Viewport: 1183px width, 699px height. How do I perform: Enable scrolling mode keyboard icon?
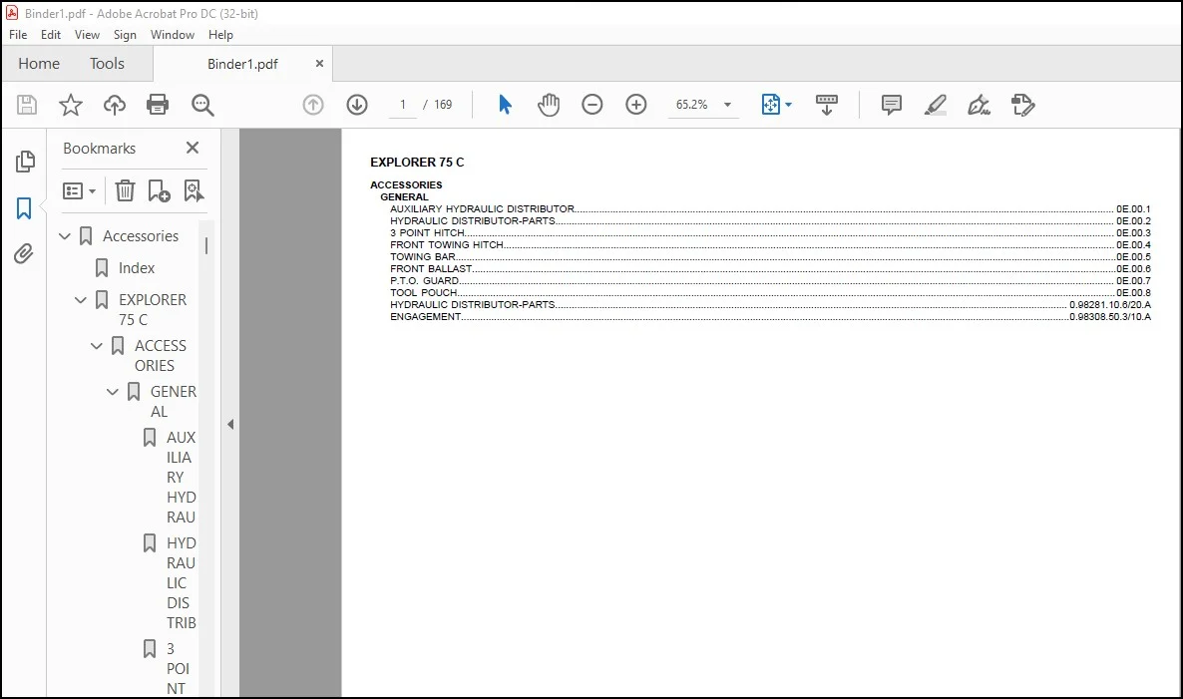coord(826,105)
